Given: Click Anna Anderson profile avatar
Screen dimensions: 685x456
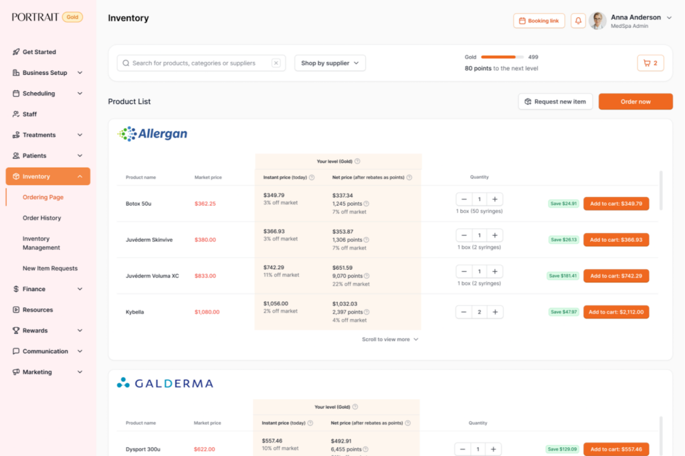Looking at the screenshot, I should pos(597,21).
